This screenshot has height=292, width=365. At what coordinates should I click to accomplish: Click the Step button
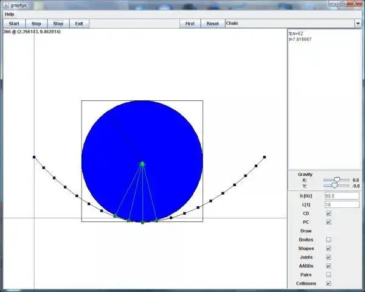click(36, 24)
